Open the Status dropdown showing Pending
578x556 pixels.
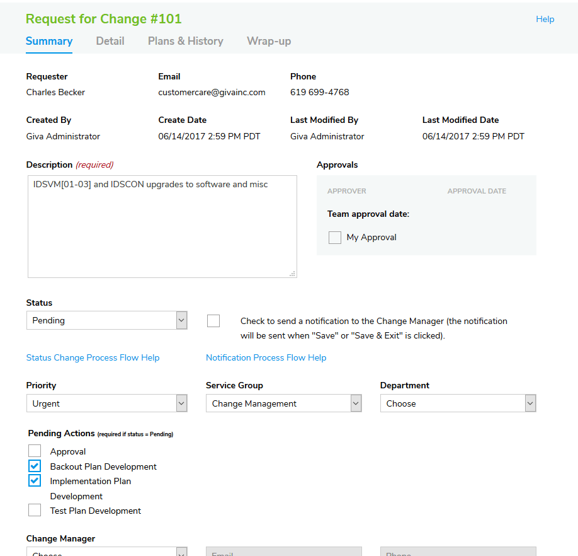pos(107,320)
